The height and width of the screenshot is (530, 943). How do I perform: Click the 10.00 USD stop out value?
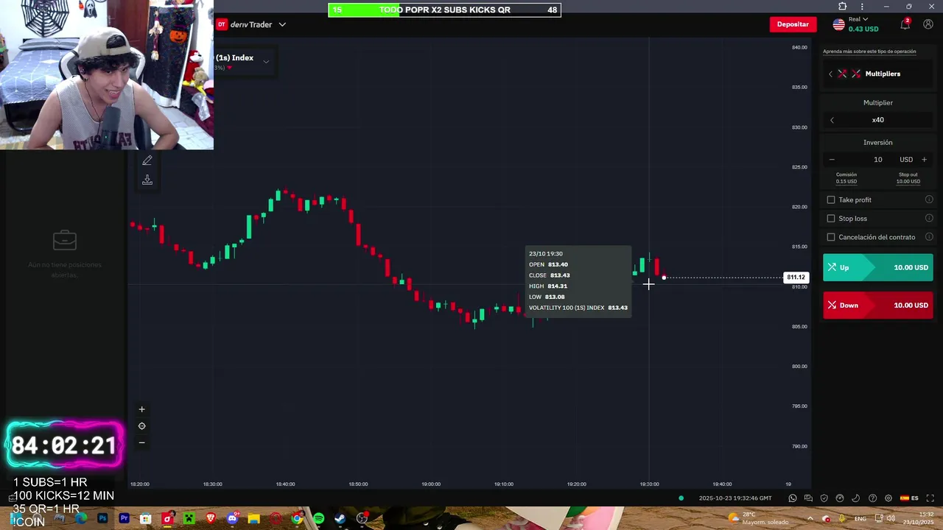(x=908, y=182)
